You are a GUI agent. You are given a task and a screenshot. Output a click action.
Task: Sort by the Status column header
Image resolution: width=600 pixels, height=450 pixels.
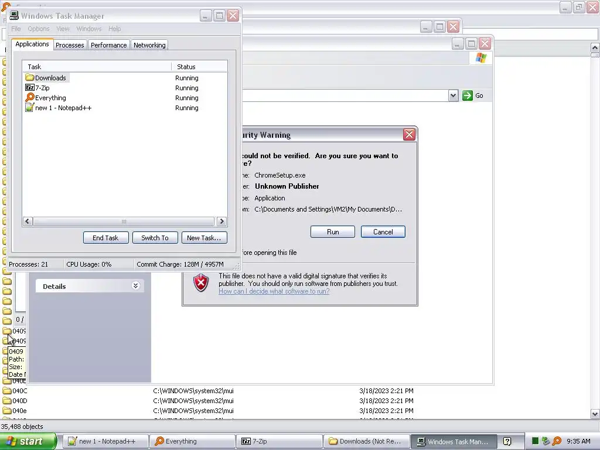(199, 67)
